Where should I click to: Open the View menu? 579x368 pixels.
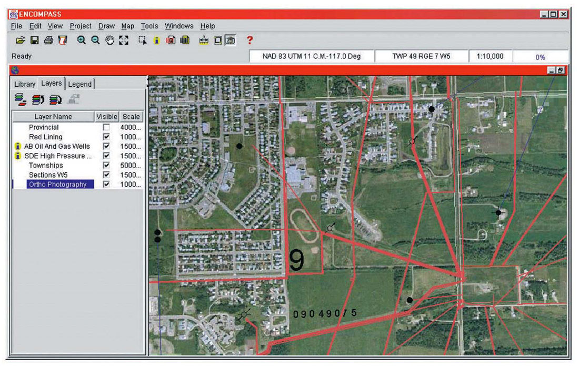tap(55, 26)
